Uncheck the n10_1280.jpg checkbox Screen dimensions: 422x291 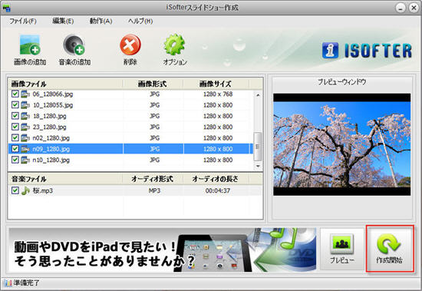pos(15,160)
